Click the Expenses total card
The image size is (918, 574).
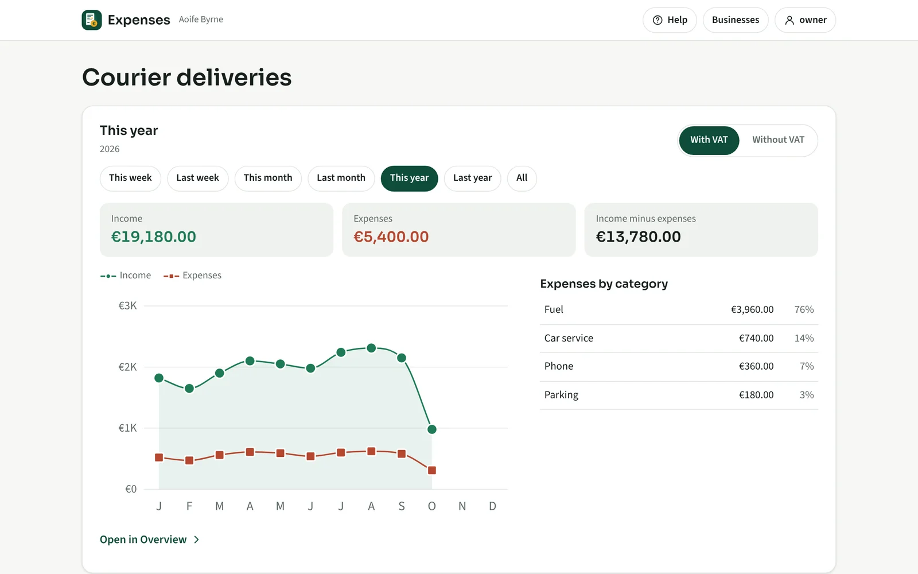[458, 230]
